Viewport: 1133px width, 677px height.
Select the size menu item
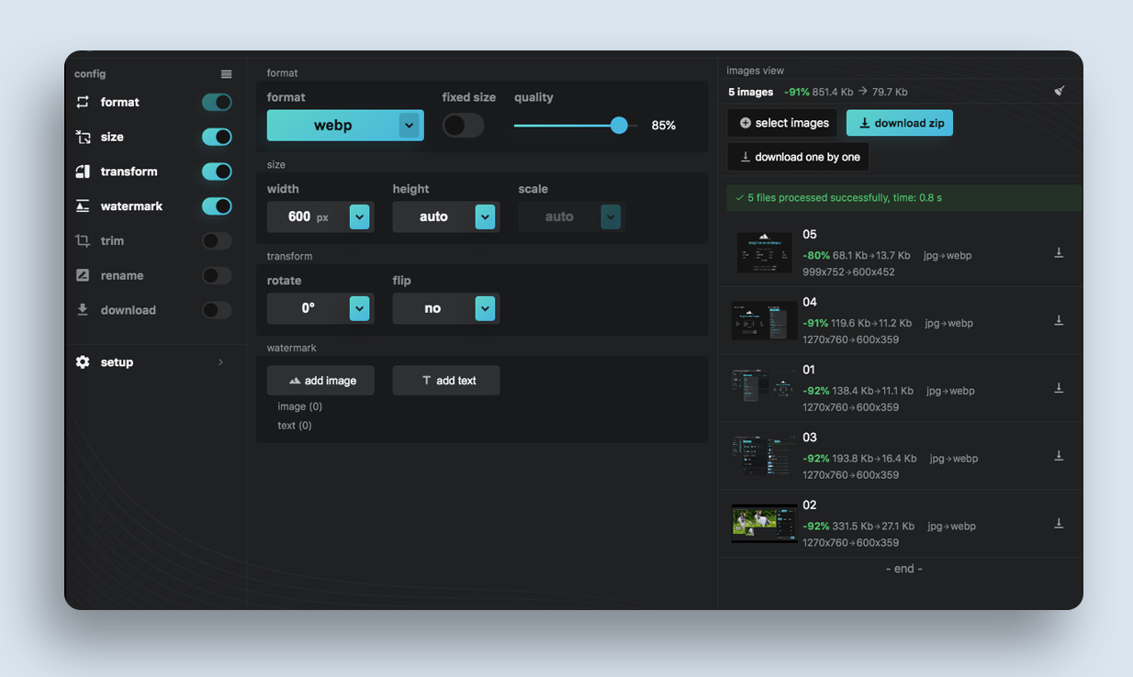[x=154, y=137]
